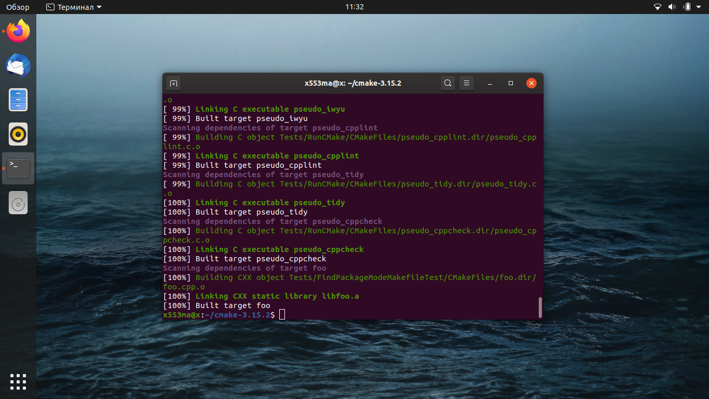709x399 pixels.
Task: Open the terminal hamburger menu
Action: [467, 83]
